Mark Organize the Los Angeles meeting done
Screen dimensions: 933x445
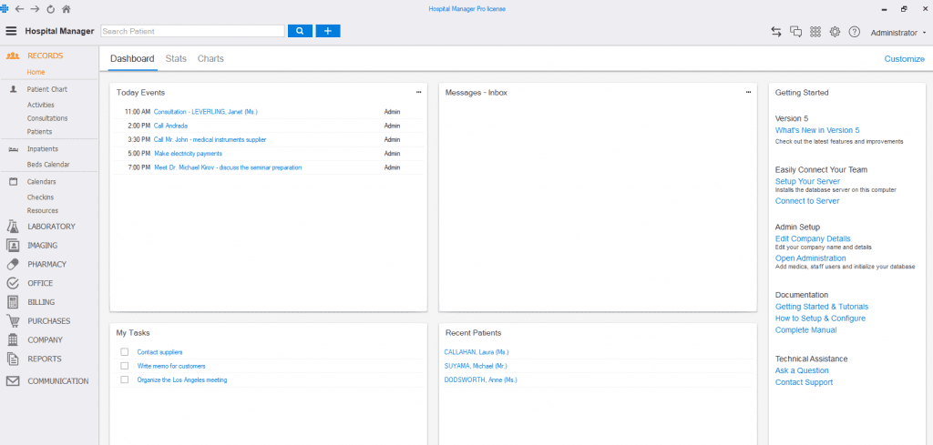[125, 379]
